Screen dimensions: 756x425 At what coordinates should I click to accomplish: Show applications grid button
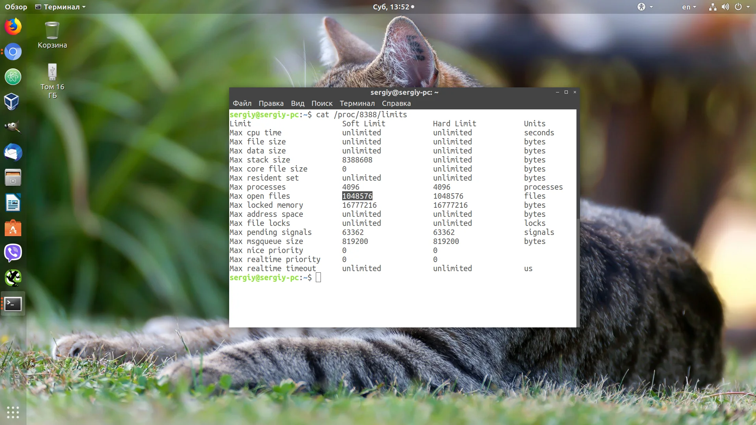(13, 412)
